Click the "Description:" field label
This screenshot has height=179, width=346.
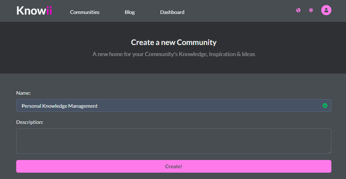30,122
